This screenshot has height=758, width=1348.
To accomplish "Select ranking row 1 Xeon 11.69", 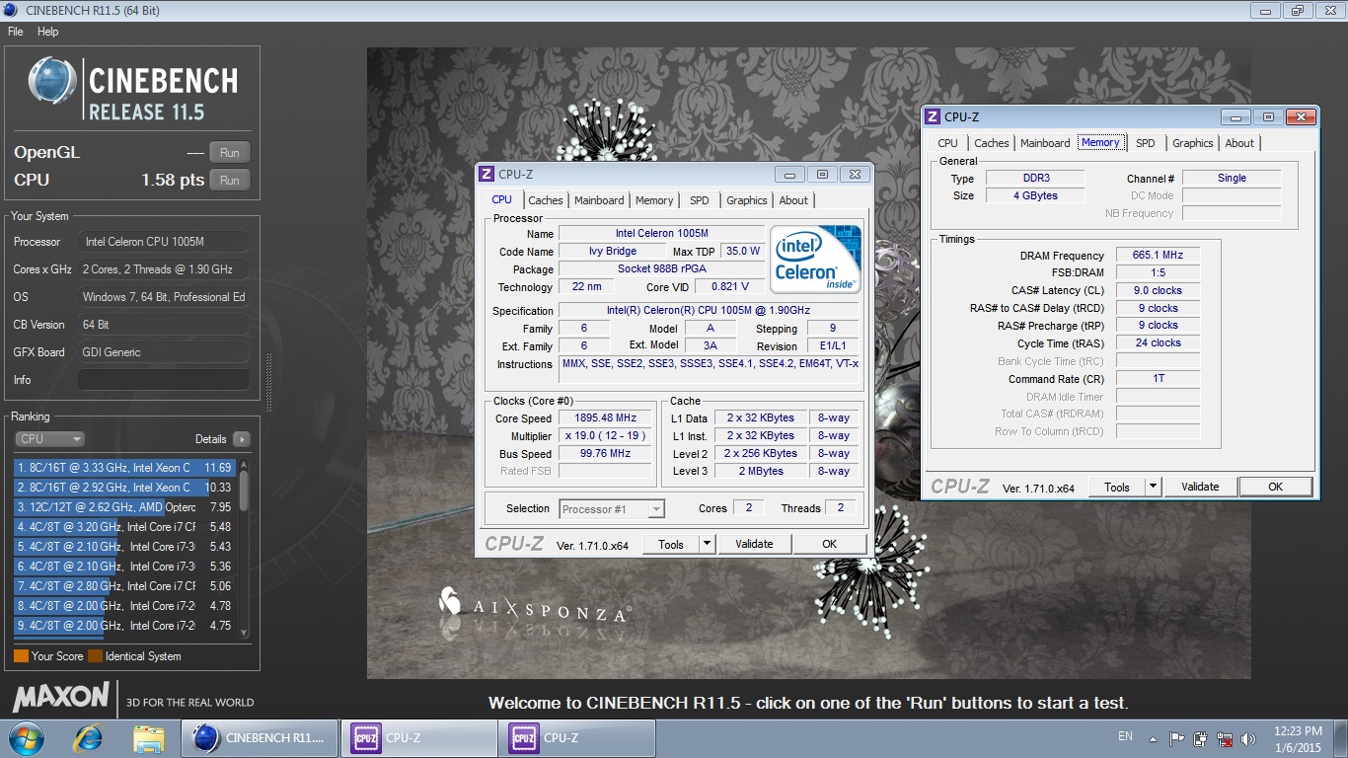I will click(x=124, y=468).
